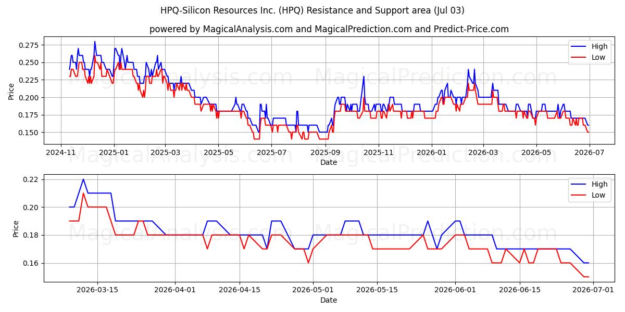This screenshot has height=312, width=625.
Task: Click top chart y-axis value 0.175
Action: [x=29, y=115]
